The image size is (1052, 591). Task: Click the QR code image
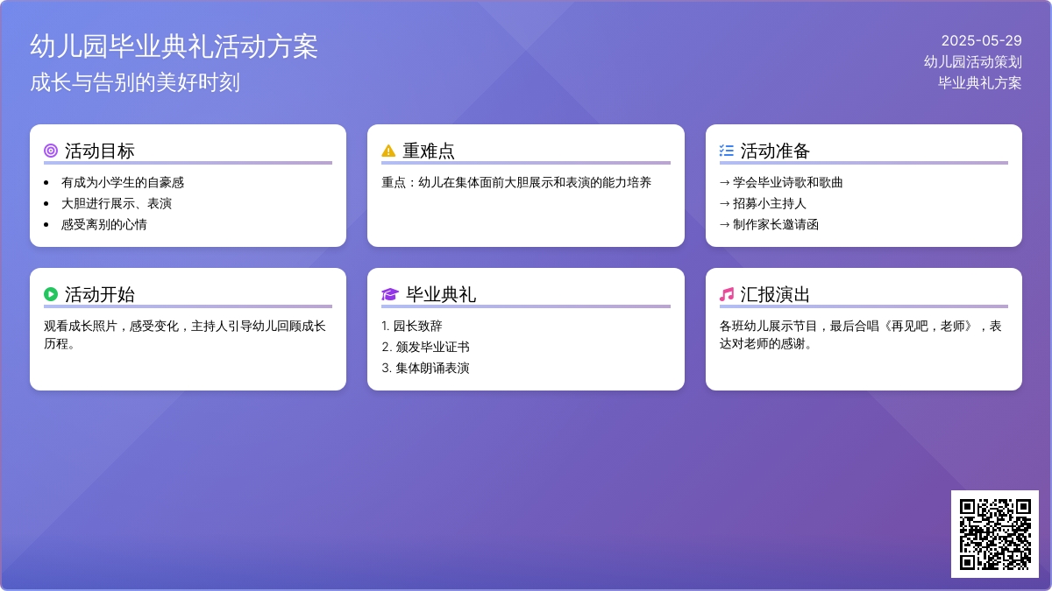(x=995, y=534)
